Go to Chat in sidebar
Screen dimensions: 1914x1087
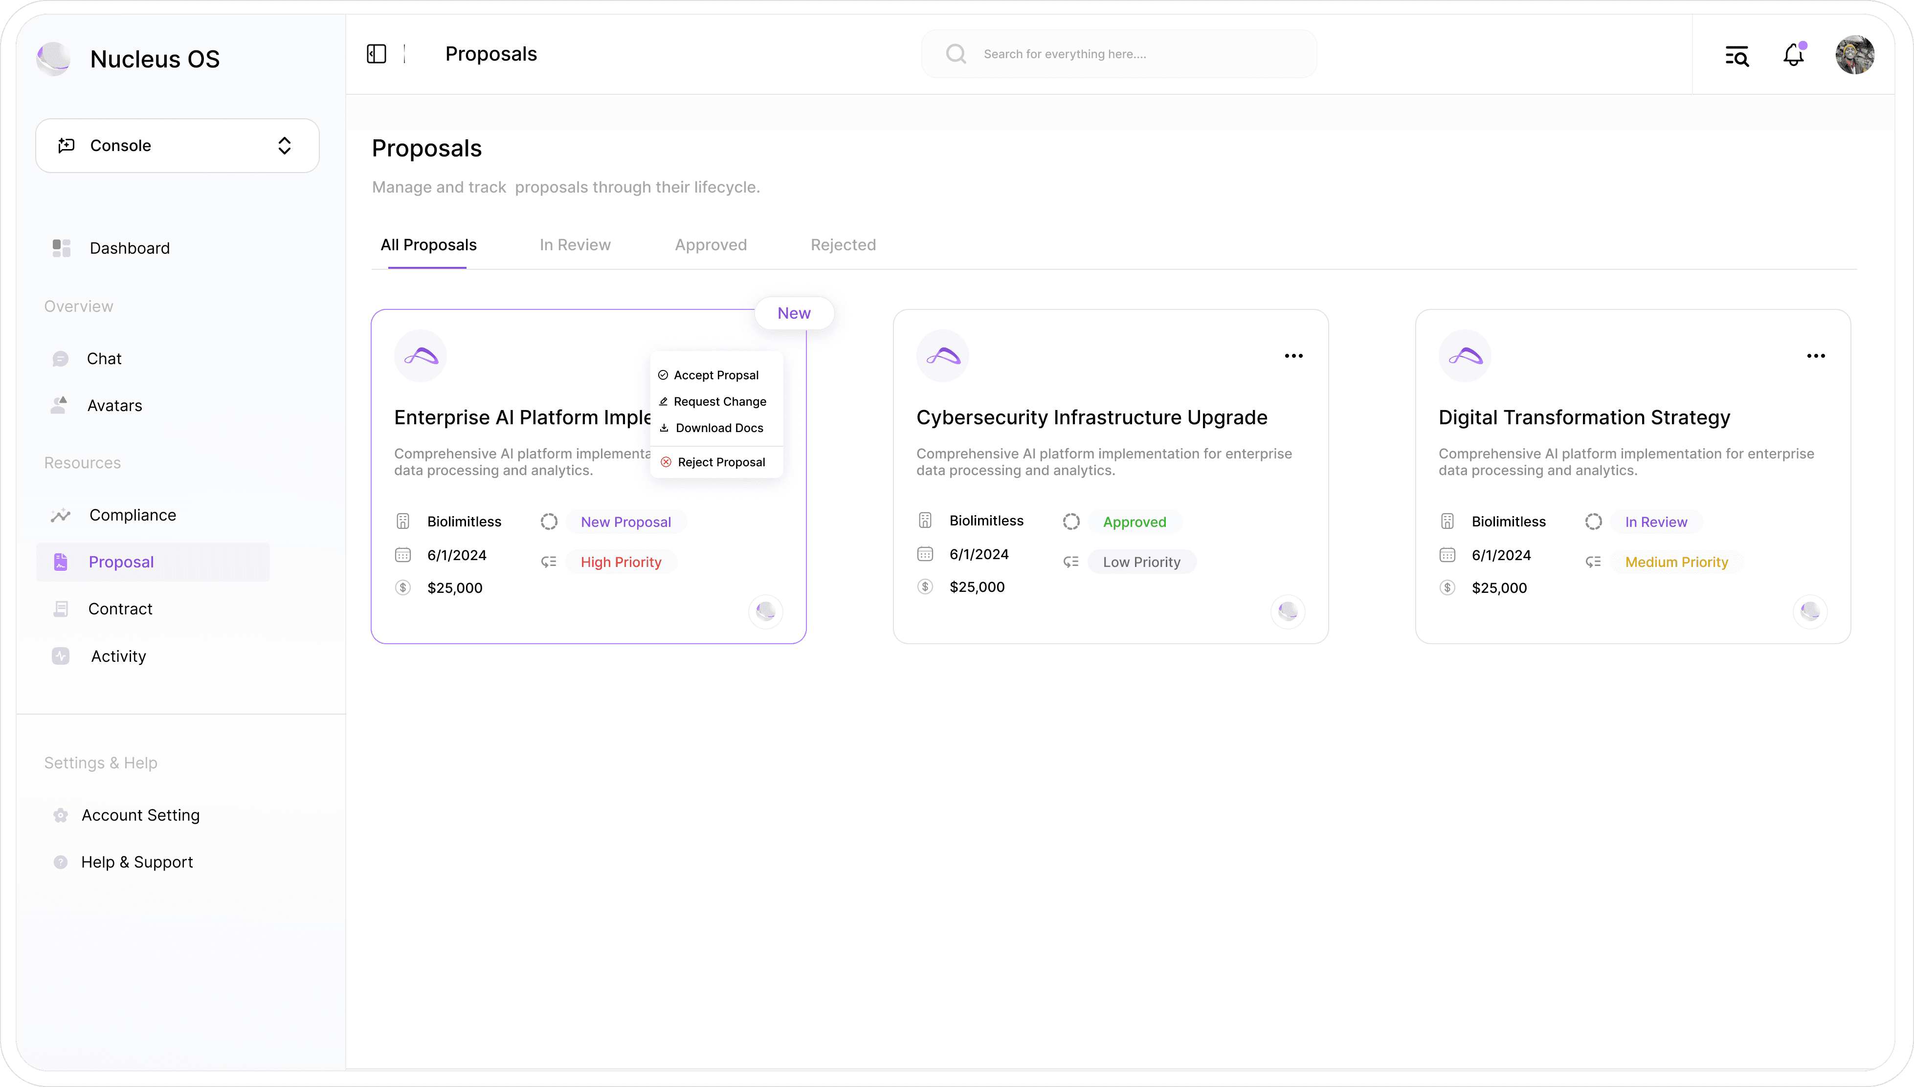coord(104,358)
